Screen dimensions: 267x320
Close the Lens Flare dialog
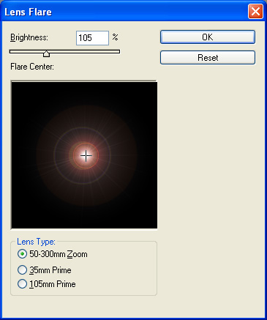[x=255, y=12]
